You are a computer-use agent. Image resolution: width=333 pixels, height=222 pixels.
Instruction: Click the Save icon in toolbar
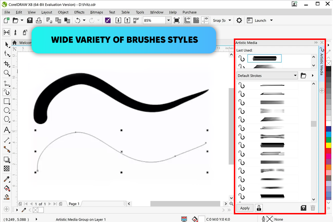30,20
